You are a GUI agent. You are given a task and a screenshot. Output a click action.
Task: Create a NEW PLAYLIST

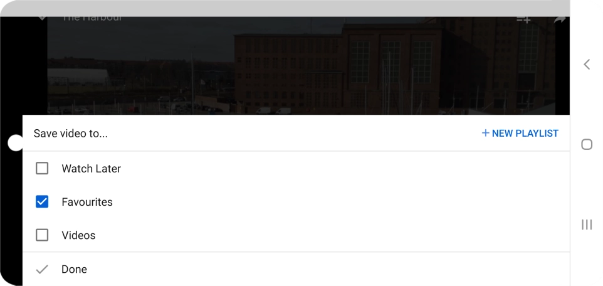520,133
